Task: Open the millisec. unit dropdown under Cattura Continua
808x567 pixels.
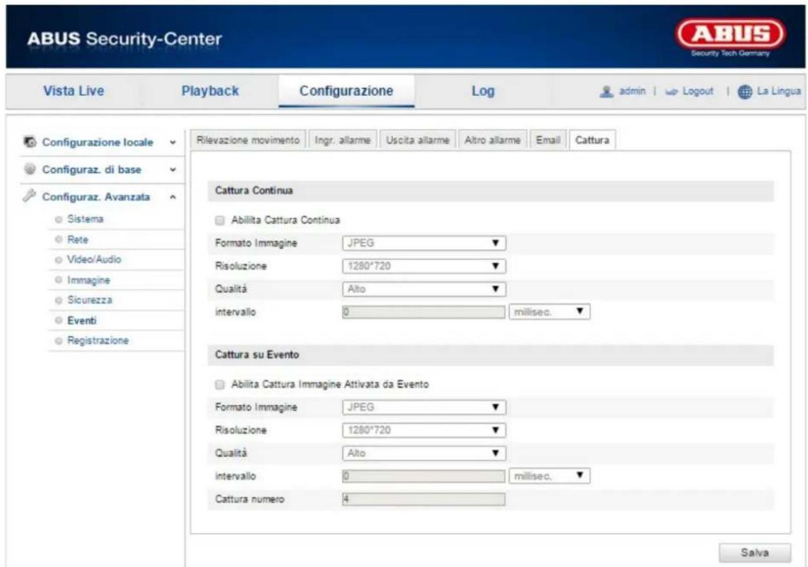Action: [550, 312]
